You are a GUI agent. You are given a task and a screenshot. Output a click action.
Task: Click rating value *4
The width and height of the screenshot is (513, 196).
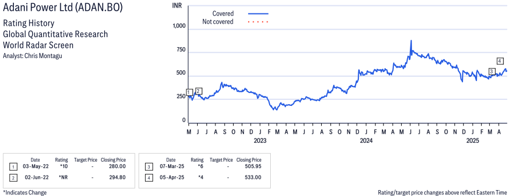[200, 177]
